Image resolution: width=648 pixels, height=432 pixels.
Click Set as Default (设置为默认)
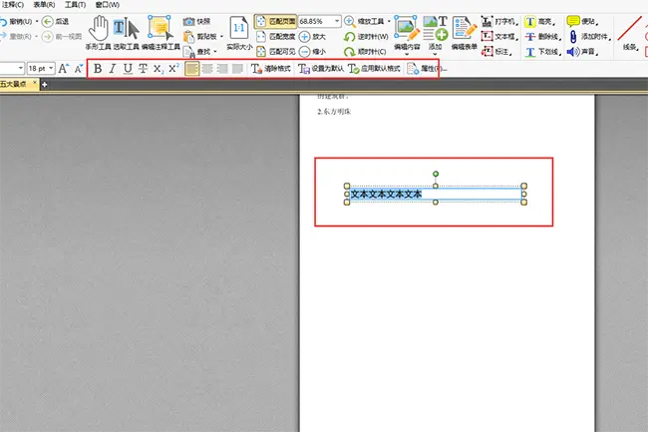(x=321, y=68)
